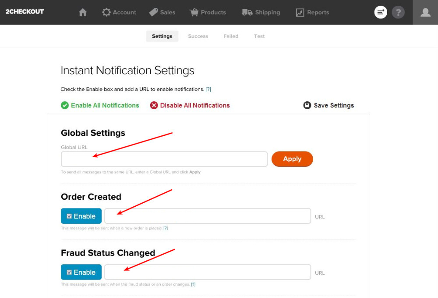Click Enable All Notifications
This screenshot has height=298, width=438.
tap(100, 105)
